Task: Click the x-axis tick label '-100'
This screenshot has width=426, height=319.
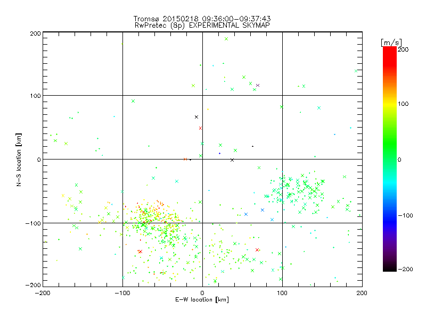Action: (x=122, y=293)
